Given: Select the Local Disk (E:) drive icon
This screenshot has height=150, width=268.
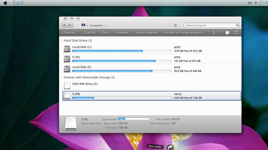Looking at the screenshot, I should [x=67, y=69].
